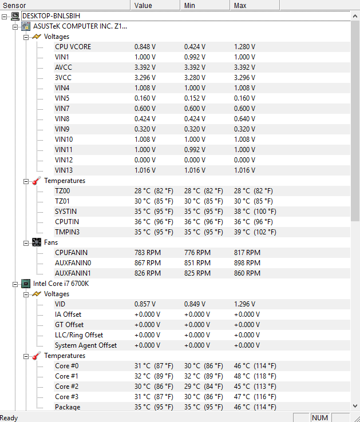This screenshot has width=360, height=422.
Task: Select the Package temperature row
Action: 202,407
